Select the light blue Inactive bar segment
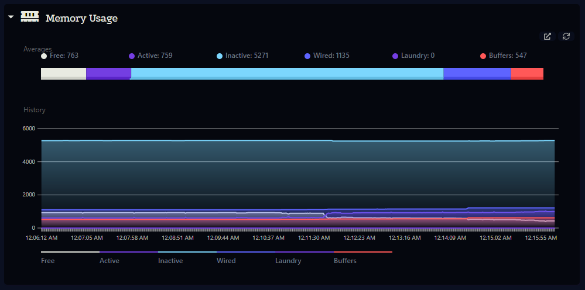 tap(287, 74)
